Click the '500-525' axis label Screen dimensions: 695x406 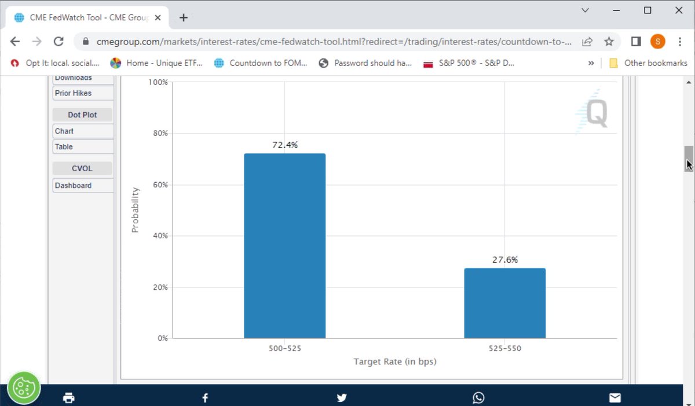pos(285,349)
